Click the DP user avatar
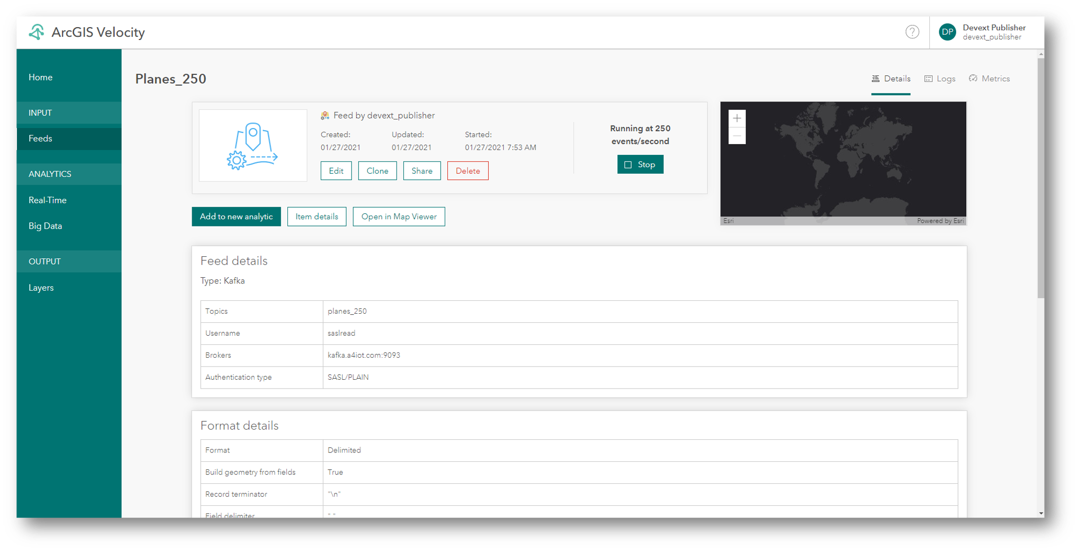The height and width of the screenshot is (552, 1078). pyautogui.click(x=948, y=32)
